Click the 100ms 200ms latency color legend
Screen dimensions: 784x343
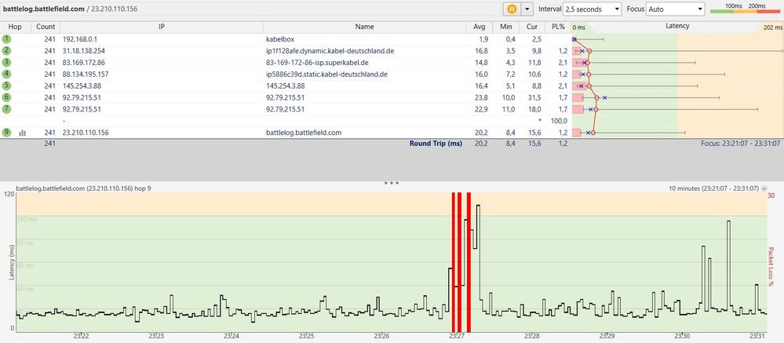click(x=745, y=9)
